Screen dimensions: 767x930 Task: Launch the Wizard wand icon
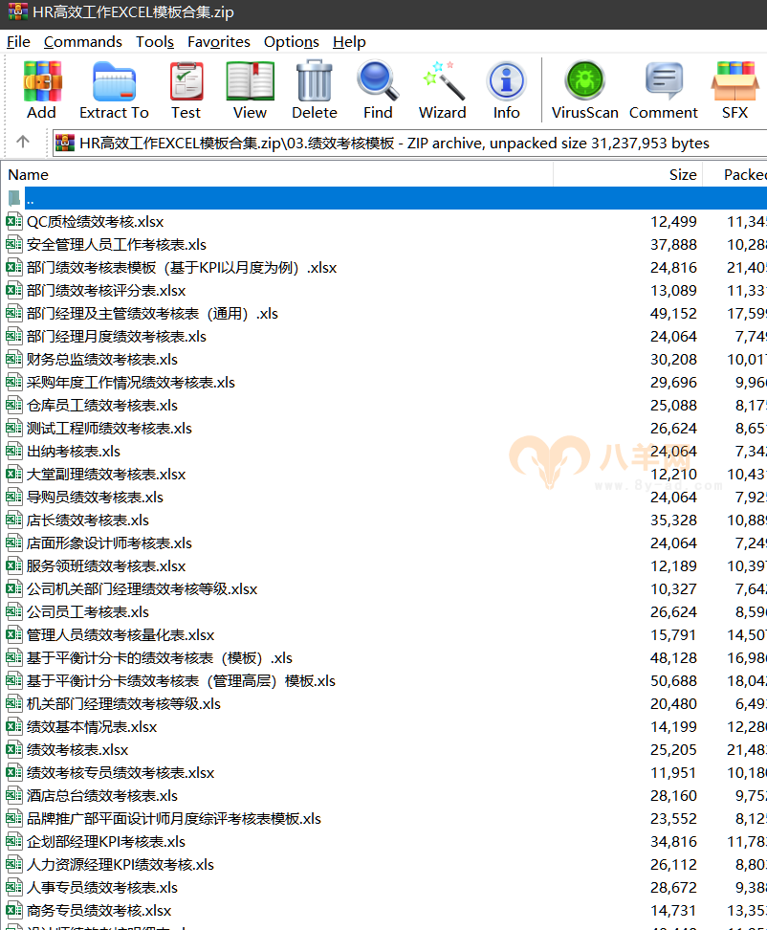pos(443,82)
